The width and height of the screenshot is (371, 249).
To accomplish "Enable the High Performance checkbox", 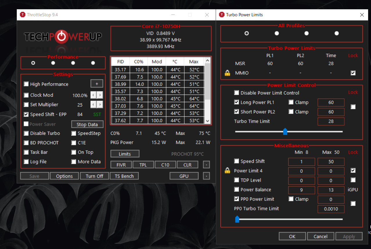I will [26, 84].
